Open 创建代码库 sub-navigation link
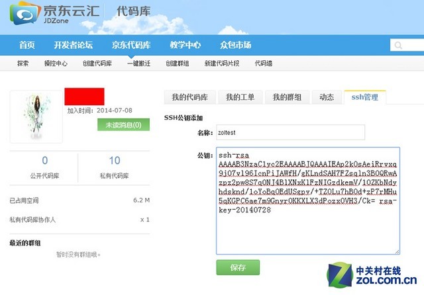Image resolution: width=424 pixels, height=295 pixels. 97,63
